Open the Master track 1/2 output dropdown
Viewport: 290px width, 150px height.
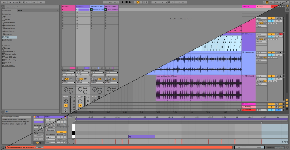click(x=261, y=110)
